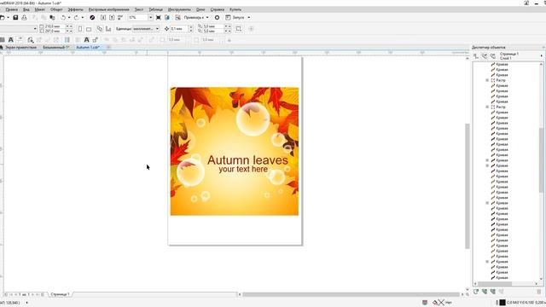Expand the first Растр group in docker
Image resolution: width=546 pixels, height=307 pixels.
point(487,80)
